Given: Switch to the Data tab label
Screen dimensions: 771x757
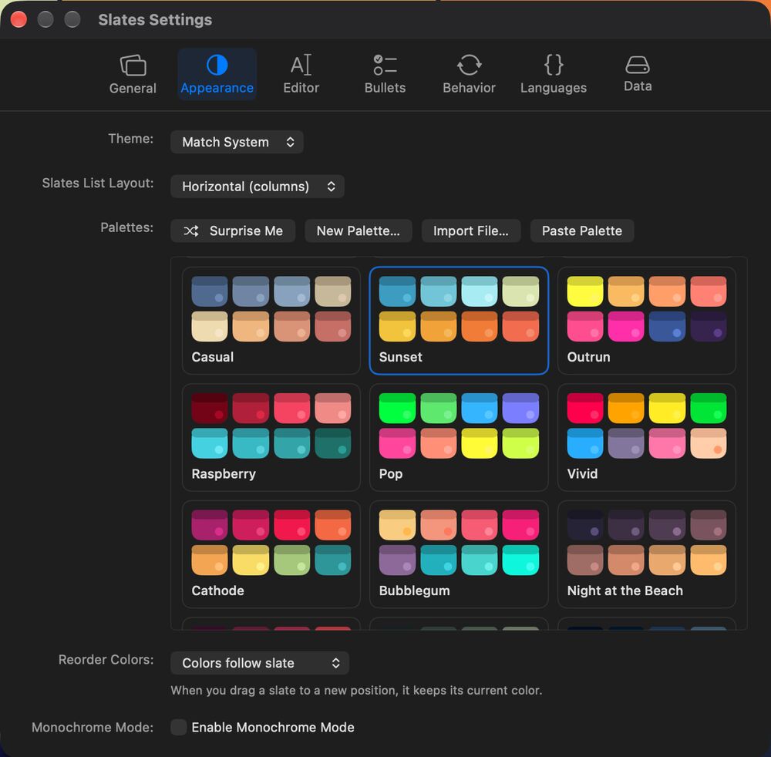Looking at the screenshot, I should tap(638, 86).
